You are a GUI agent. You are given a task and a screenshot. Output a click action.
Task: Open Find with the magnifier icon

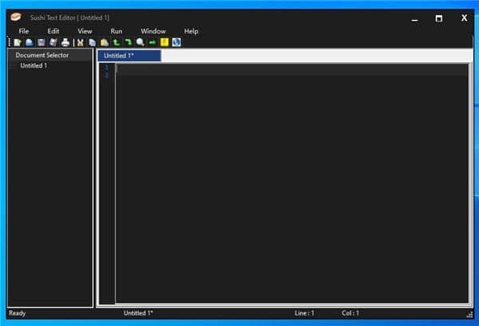click(141, 42)
